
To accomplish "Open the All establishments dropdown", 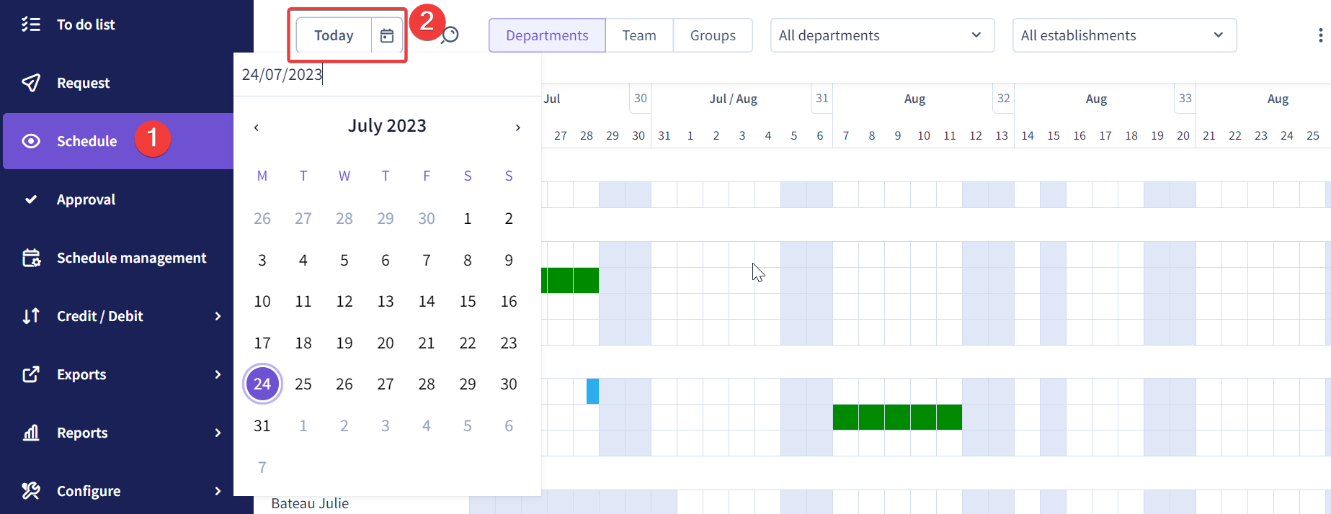I will tap(1124, 35).
